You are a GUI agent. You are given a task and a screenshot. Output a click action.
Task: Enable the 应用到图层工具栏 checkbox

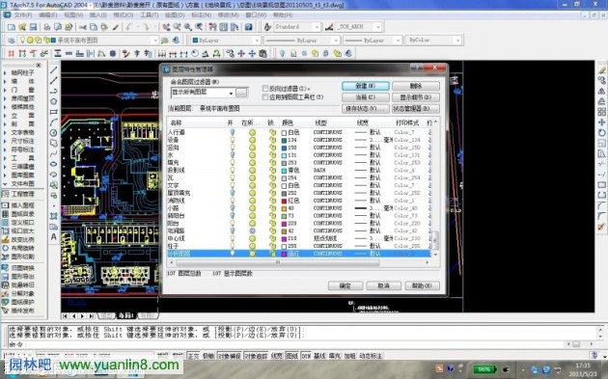265,96
